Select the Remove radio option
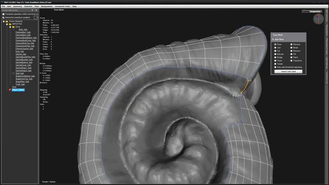329x185 pixels. (291, 51)
